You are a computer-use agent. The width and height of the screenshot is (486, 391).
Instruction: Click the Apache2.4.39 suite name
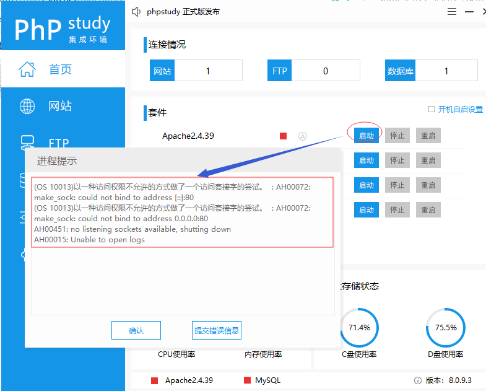188,136
